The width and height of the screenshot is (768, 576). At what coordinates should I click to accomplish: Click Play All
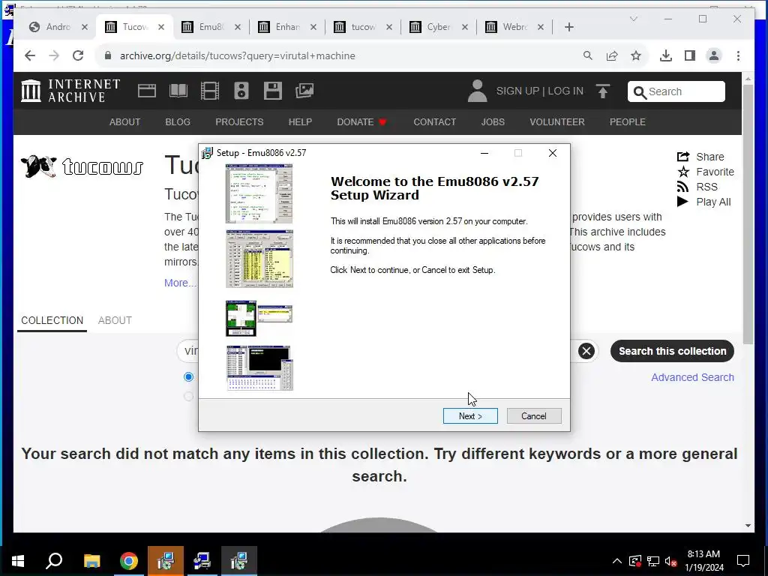click(703, 202)
